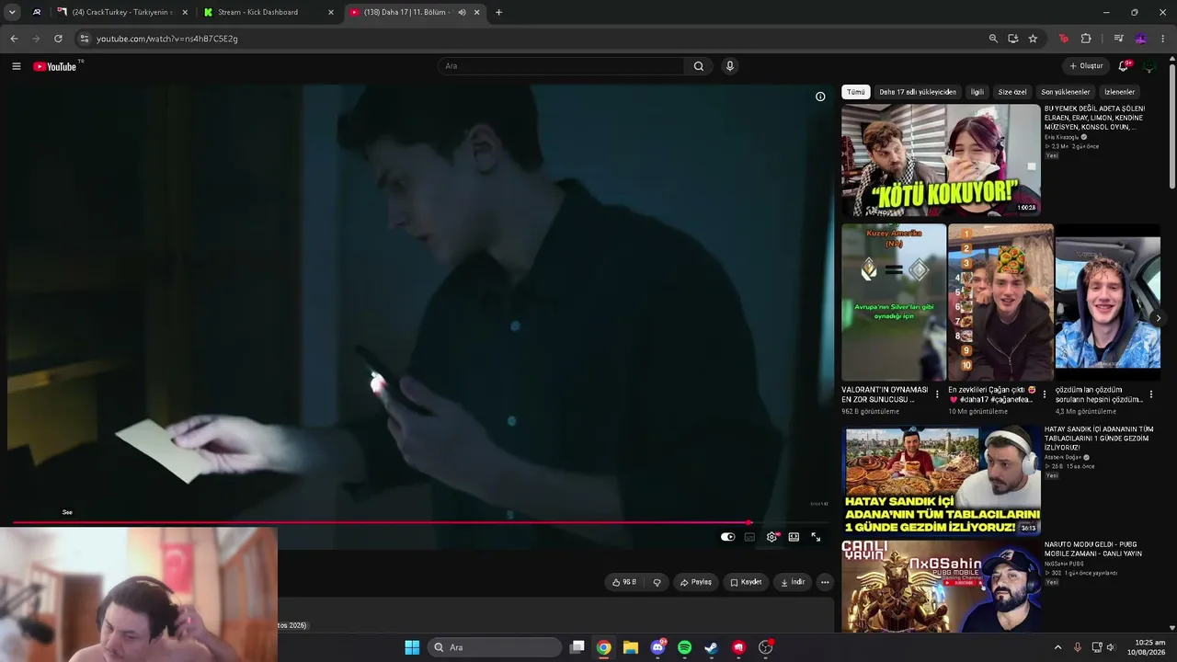Open the VALORANT Kuzey Amerika short thumbnail
Image resolution: width=1177 pixels, height=662 pixels.
tap(894, 302)
